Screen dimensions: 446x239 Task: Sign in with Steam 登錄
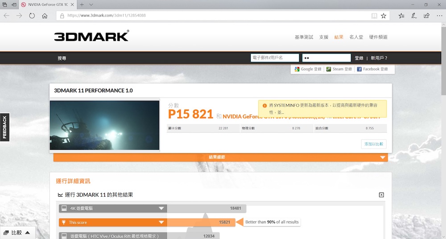[x=339, y=69]
